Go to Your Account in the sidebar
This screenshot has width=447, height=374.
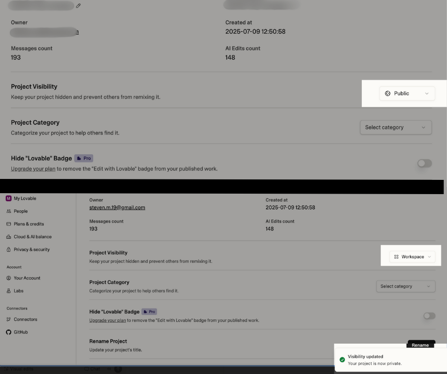[27, 278]
